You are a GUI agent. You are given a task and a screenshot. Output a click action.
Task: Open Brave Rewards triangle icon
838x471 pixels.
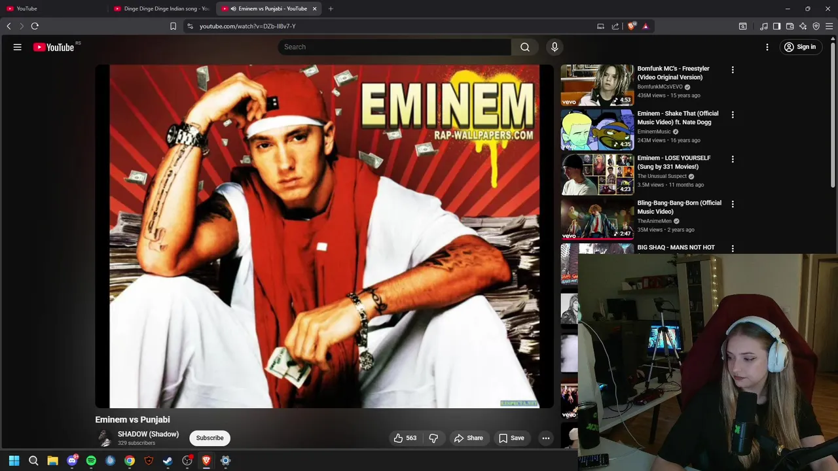(645, 26)
